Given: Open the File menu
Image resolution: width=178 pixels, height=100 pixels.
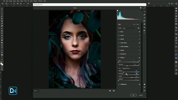Looking at the screenshot, I should (x=4, y=1).
